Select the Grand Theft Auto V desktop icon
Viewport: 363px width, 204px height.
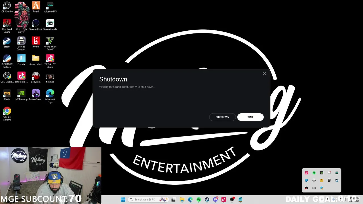50,44
